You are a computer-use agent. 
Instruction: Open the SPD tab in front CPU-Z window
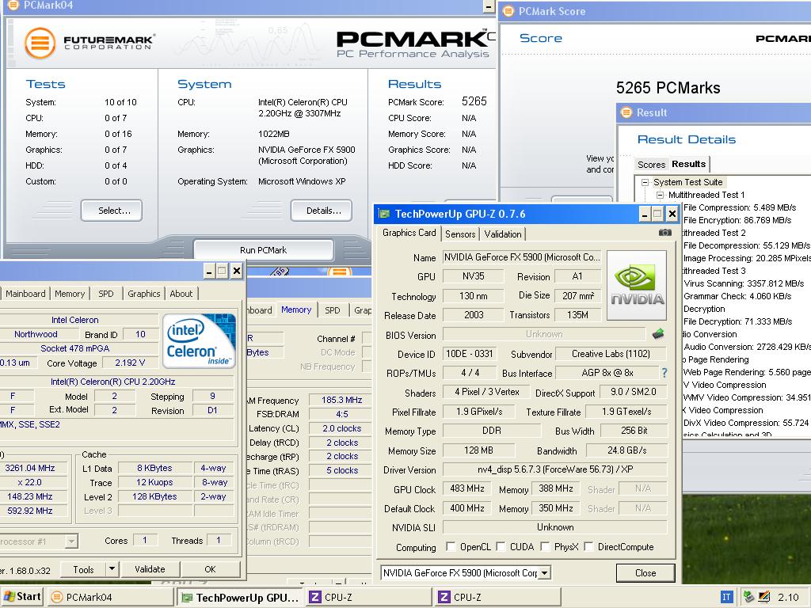pos(105,294)
